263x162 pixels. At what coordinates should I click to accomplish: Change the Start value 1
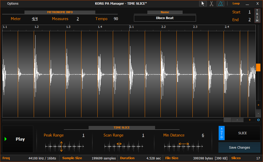pos(250,12)
